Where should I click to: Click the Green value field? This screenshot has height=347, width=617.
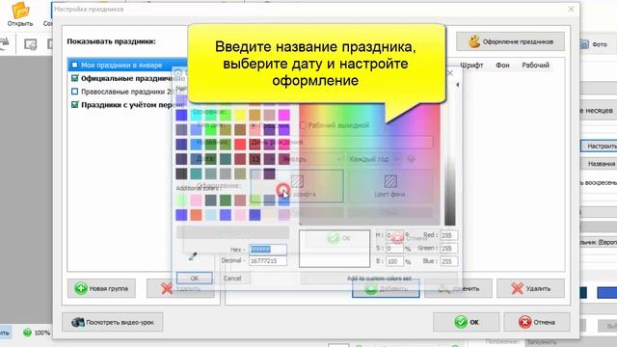pyautogui.click(x=448, y=249)
